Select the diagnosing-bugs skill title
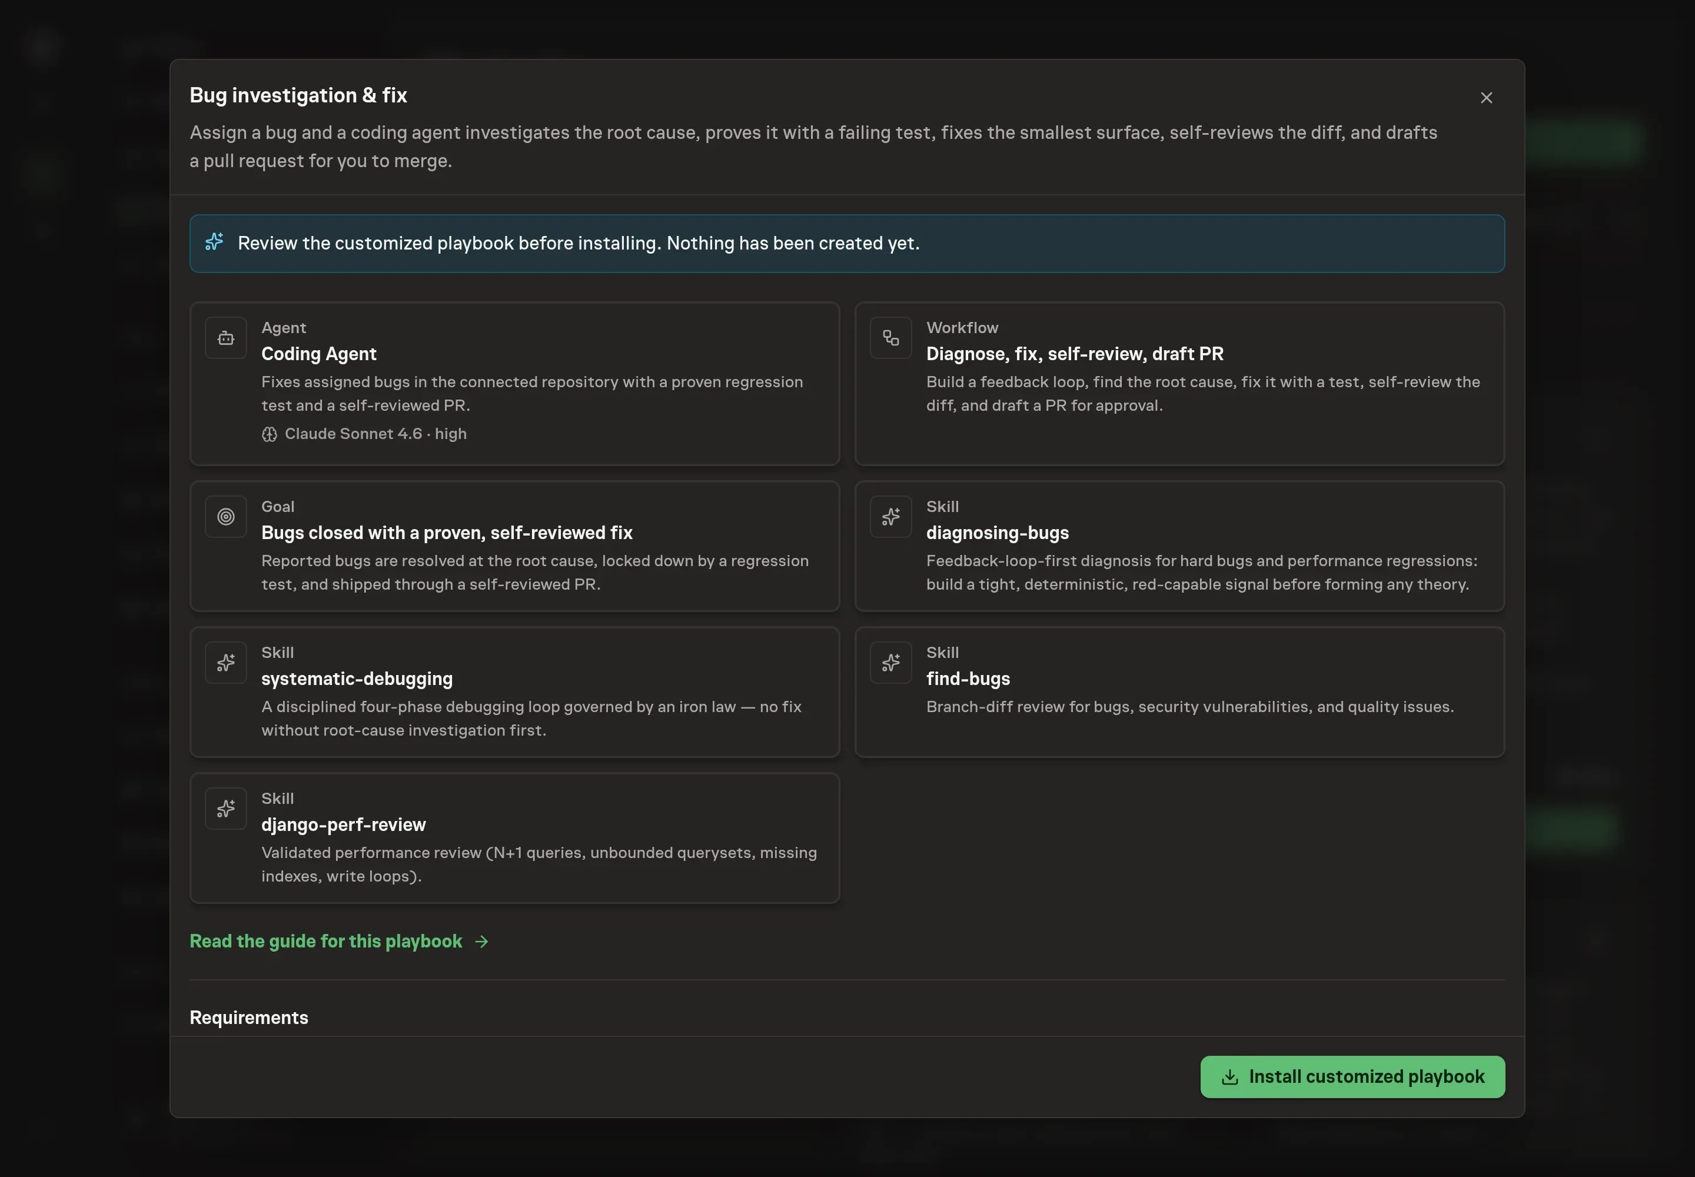 point(997,533)
